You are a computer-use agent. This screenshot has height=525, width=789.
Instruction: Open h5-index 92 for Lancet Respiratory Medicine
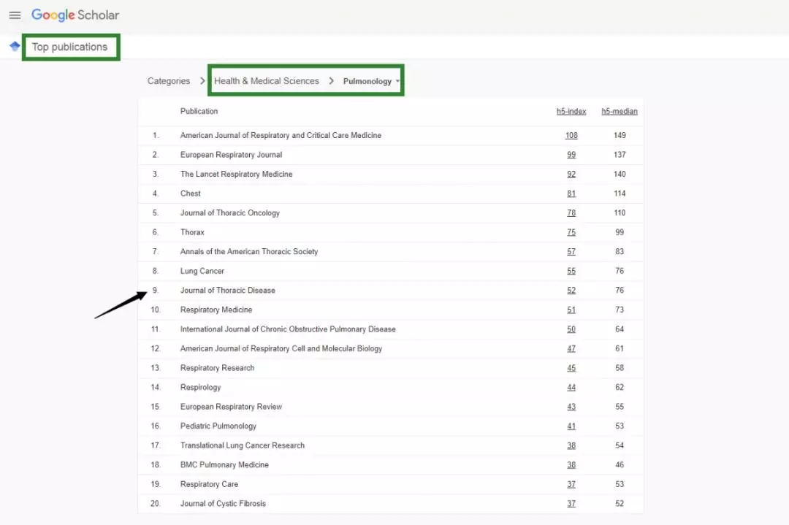(571, 174)
